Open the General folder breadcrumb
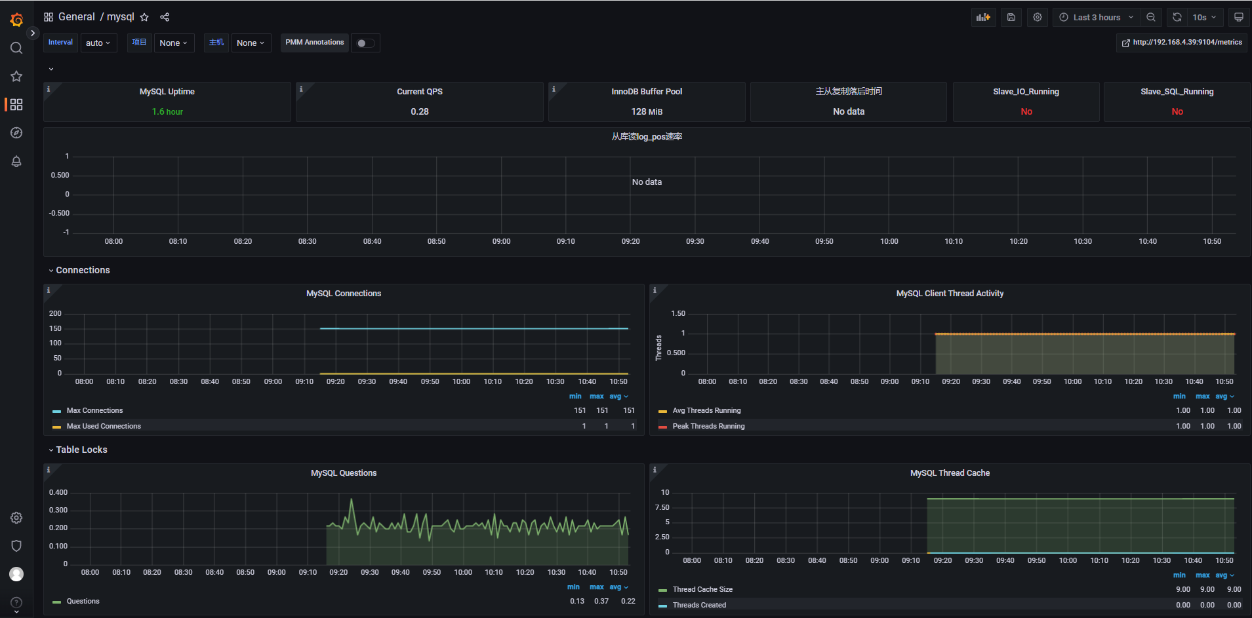Image resolution: width=1252 pixels, height=618 pixels. click(77, 17)
